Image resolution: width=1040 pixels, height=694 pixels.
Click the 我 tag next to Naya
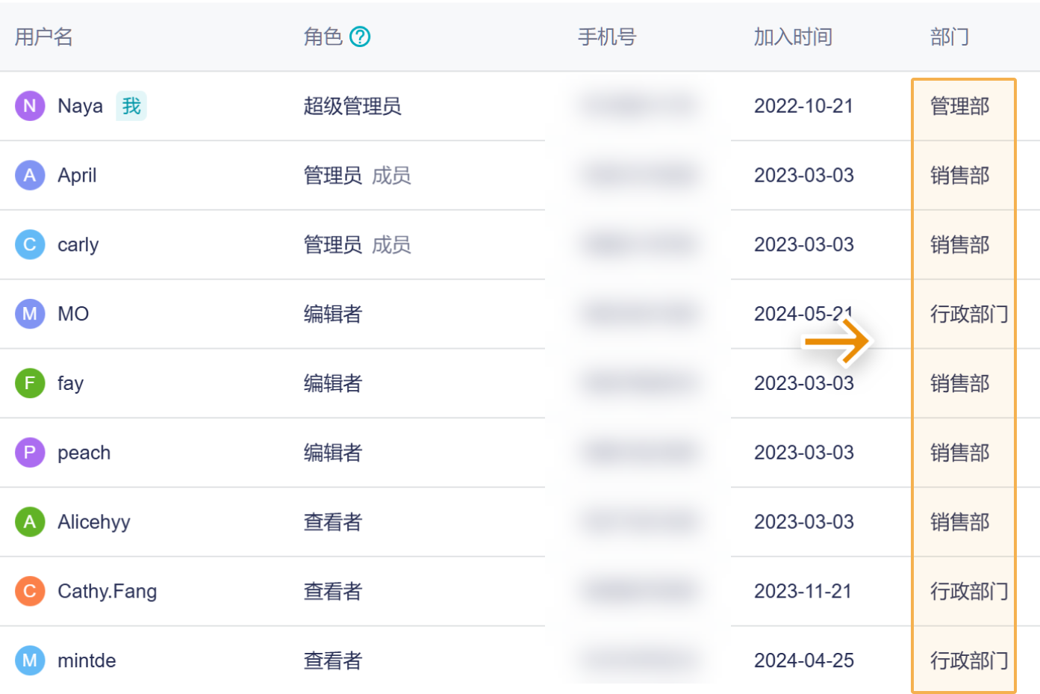pos(131,106)
